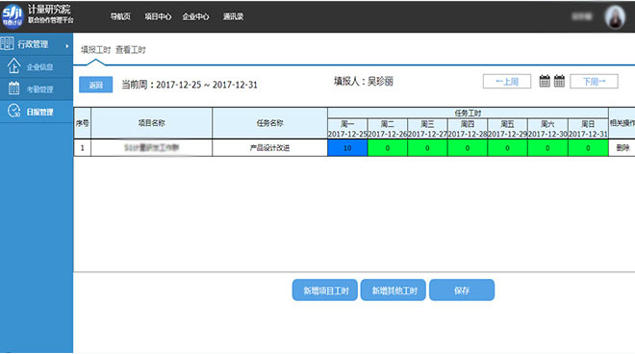Click the 任务工时 group header
The image size is (635, 354).
point(468,113)
